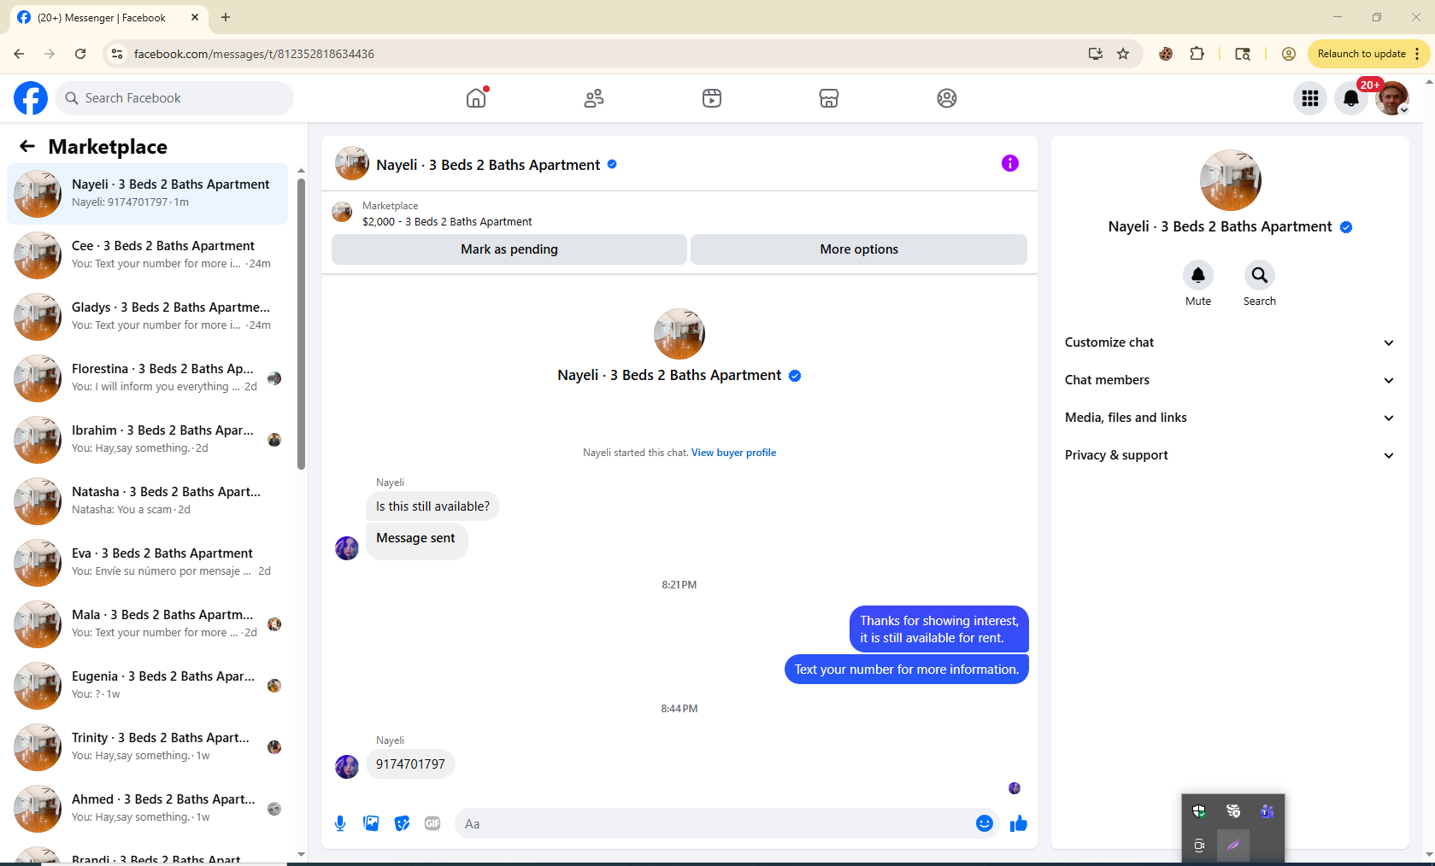Image resolution: width=1435 pixels, height=866 pixels.
Task: Click the purple feather tray icon
Action: click(1233, 846)
